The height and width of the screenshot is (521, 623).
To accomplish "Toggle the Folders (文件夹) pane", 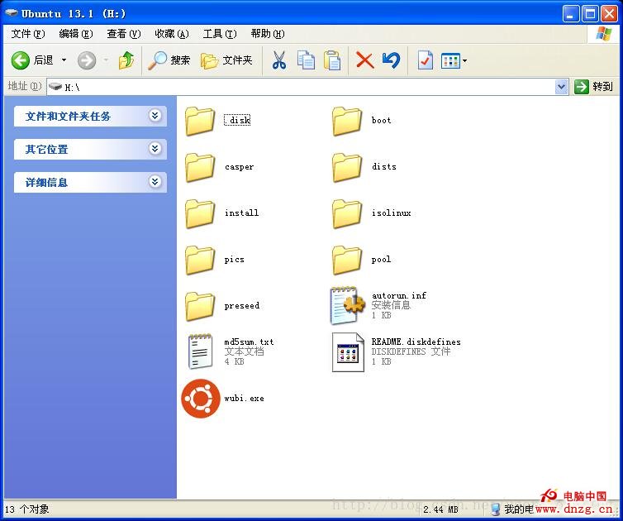I will pyautogui.click(x=226, y=60).
